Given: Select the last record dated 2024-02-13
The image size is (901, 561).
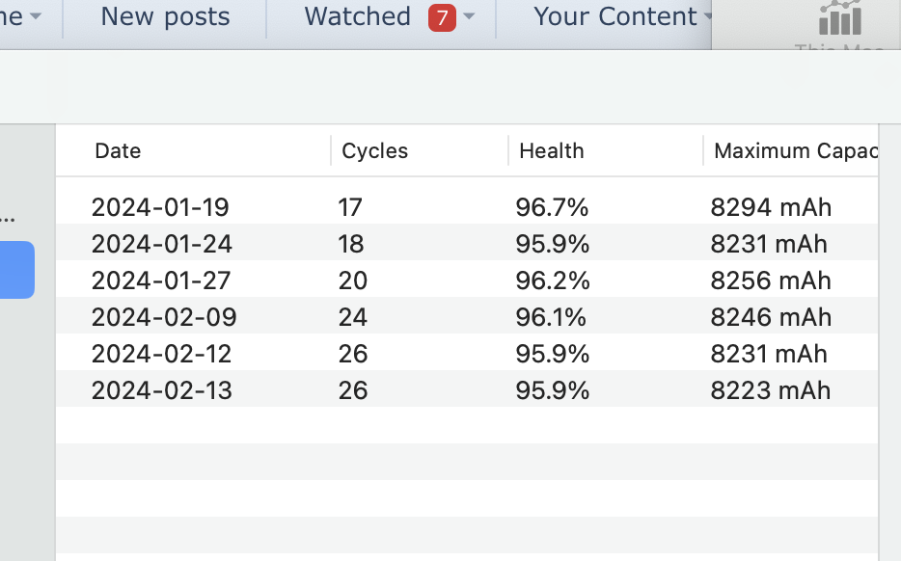Looking at the screenshot, I should click(x=162, y=390).
